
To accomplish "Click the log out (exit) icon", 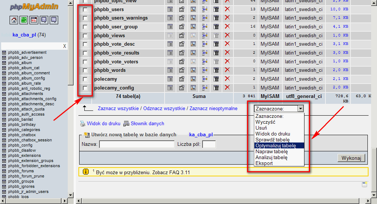I will [24, 20].
